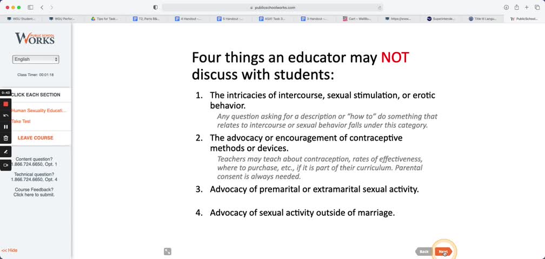Click the Share icon in Safari toolbar

516,7
